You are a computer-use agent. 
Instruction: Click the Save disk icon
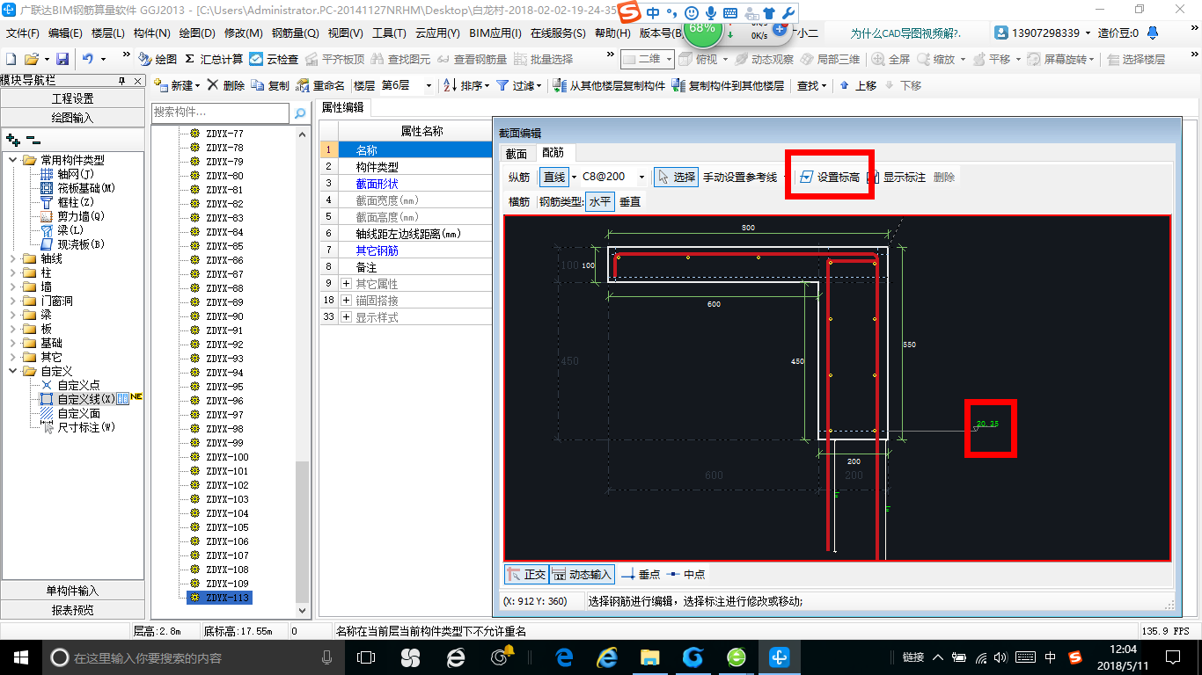click(x=62, y=59)
